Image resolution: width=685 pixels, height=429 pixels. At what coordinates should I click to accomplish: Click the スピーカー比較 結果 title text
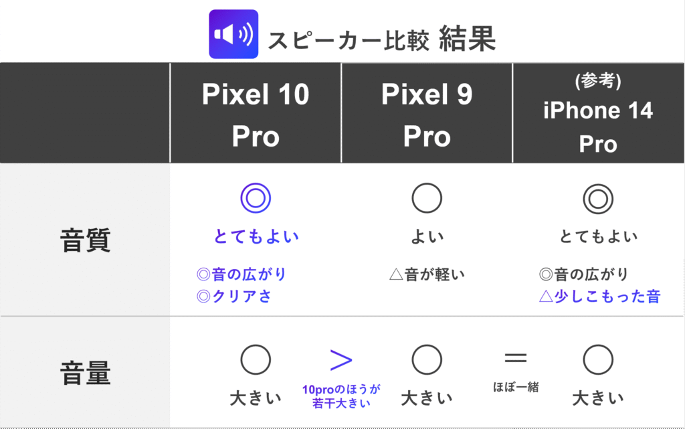coord(381,40)
